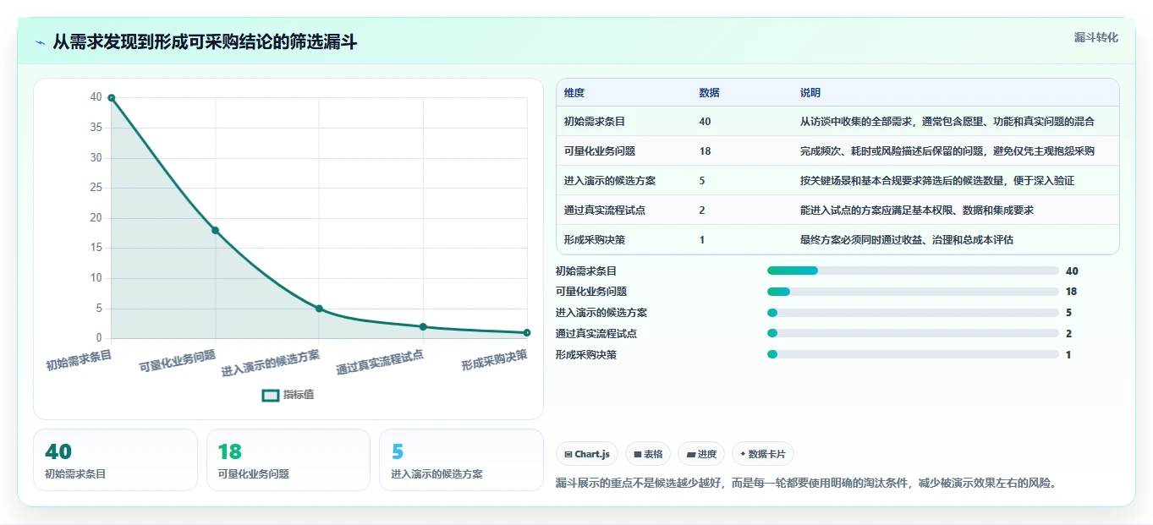Click table cell 初始需求条目

coord(595,122)
